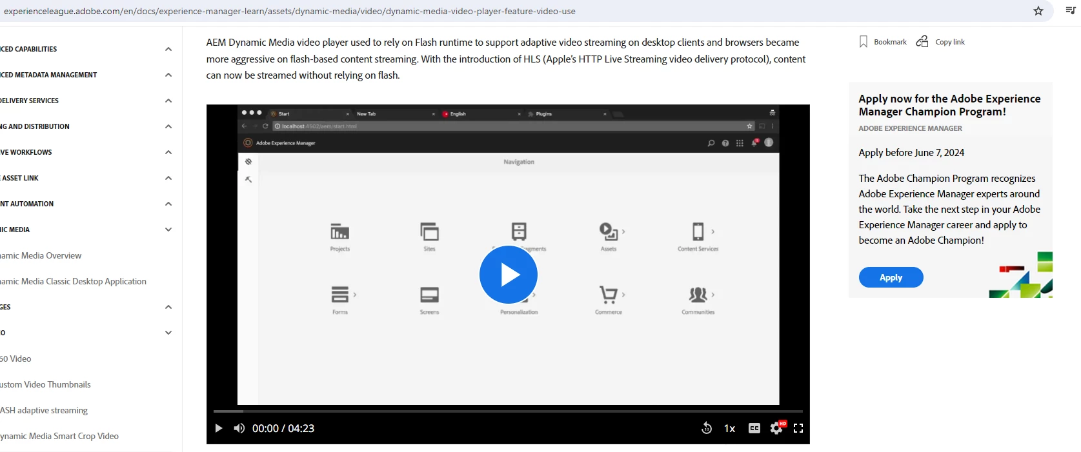Viewport: 1081px width, 452px height.
Task: Change the 1x playback speed
Action: 730,428
